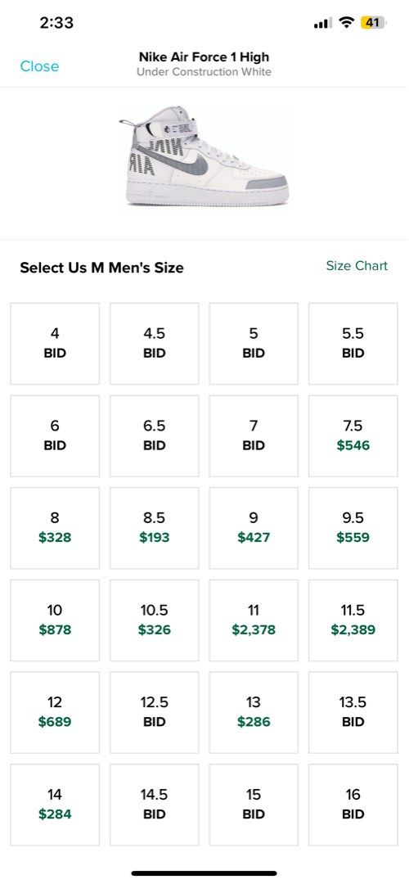This screenshot has height=884, width=409.
Task: Place a bid on size 4
Action: (x=55, y=343)
